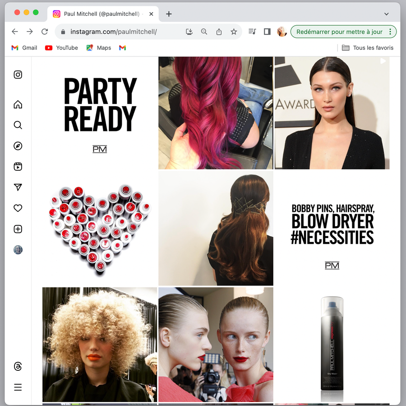Open direct messages paper plane icon
This screenshot has width=406, height=406.
(x=18, y=187)
